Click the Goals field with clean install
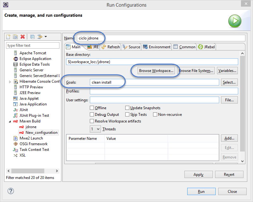This screenshot has width=253, height=202. coord(154,82)
